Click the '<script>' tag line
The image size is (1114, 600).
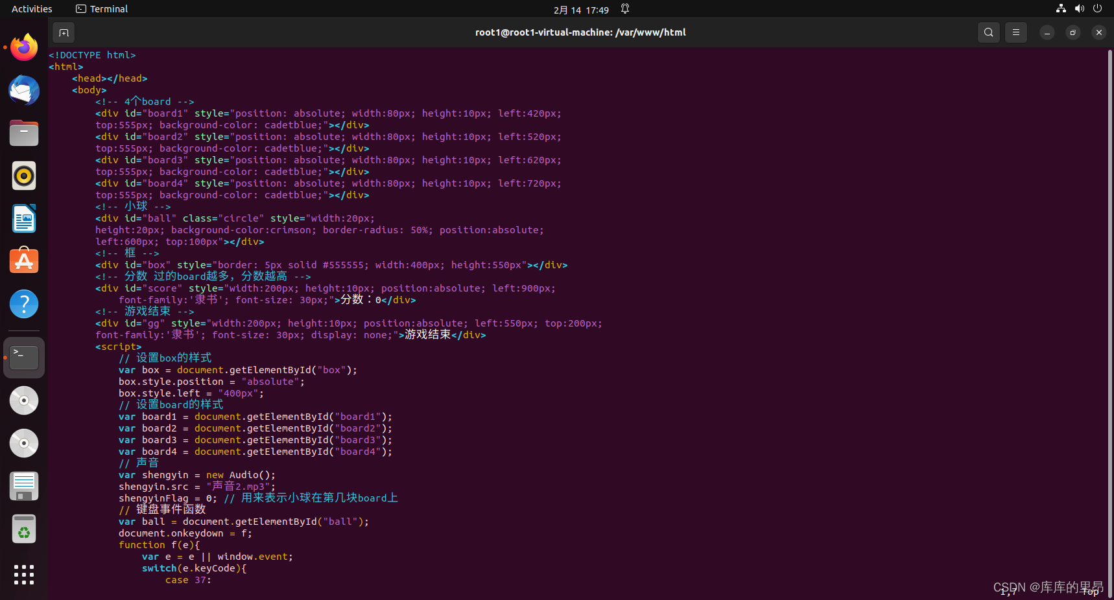click(118, 347)
